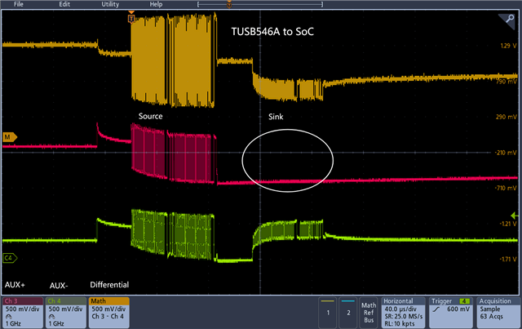
Task: Click the 600 mV trigger level value
Action: click(x=458, y=309)
